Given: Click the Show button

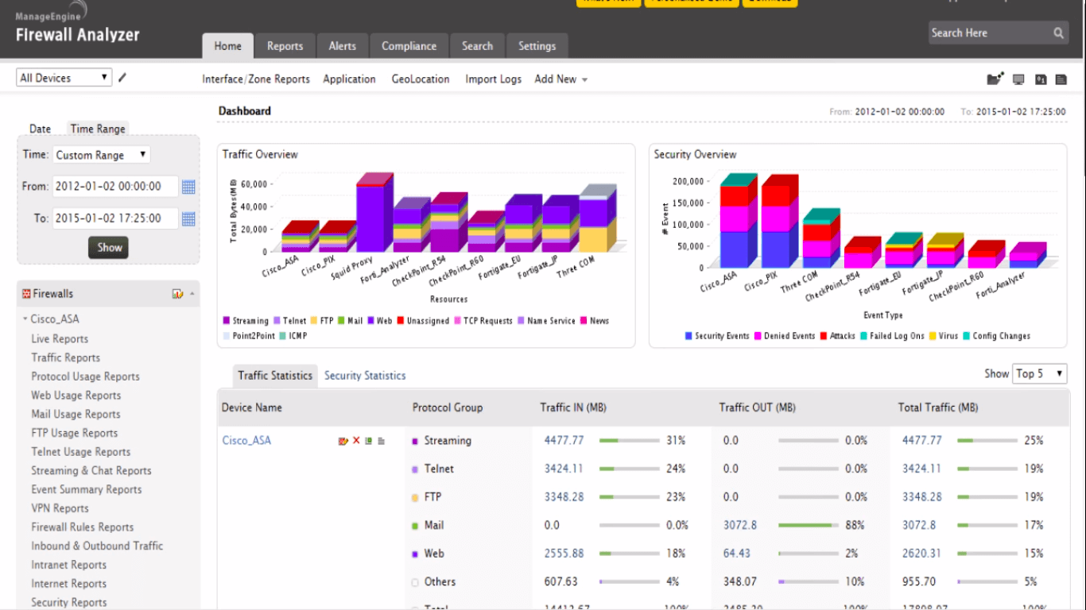Looking at the screenshot, I should pos(110,248).
